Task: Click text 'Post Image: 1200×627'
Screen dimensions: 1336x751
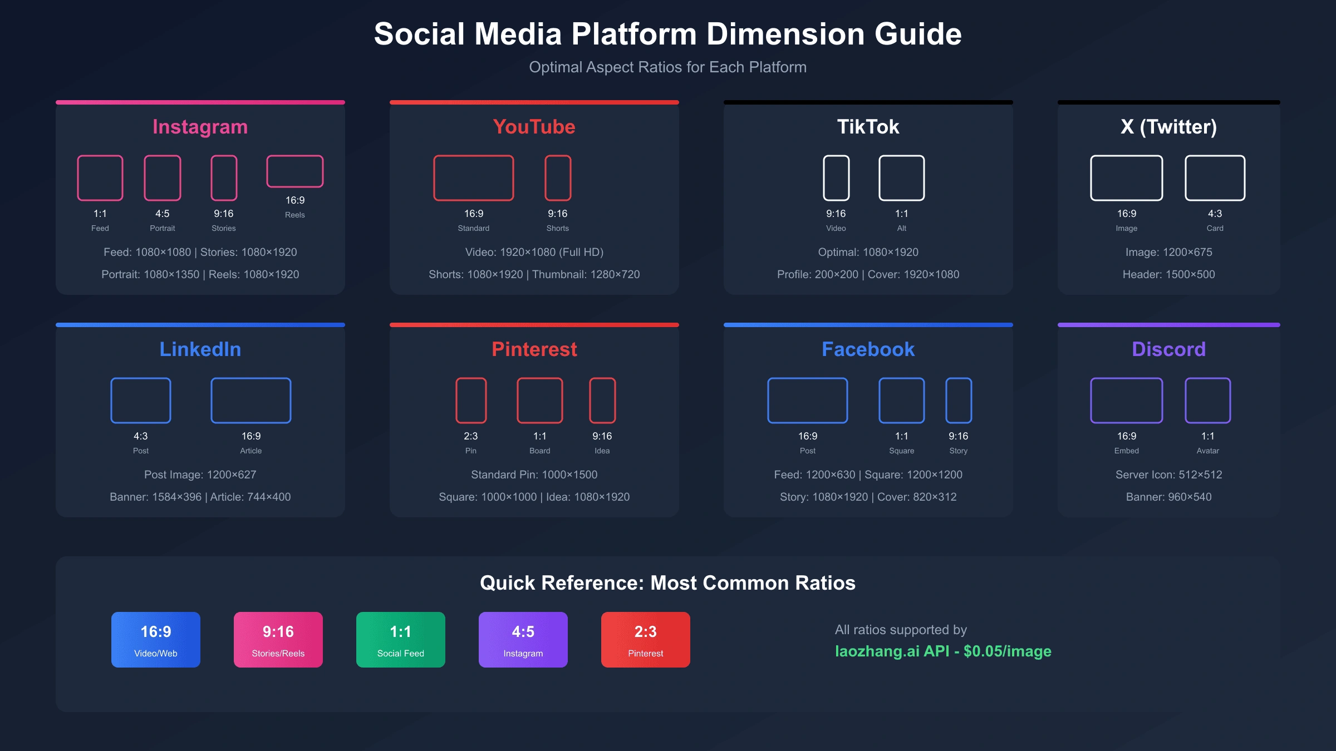Action: [200, 475]
